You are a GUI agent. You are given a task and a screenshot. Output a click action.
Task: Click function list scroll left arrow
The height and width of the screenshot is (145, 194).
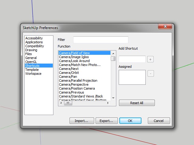(61, 103)
